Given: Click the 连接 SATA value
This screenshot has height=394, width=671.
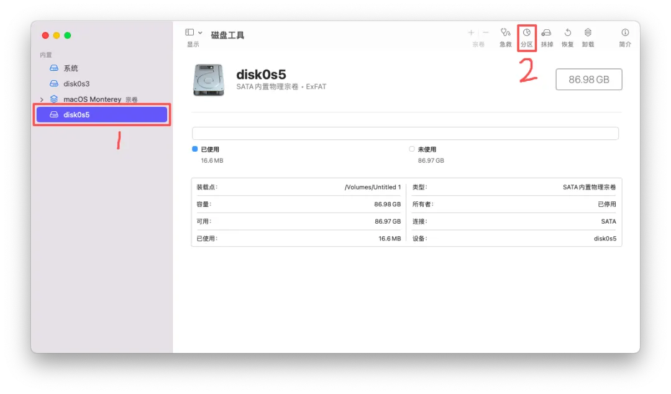Looking at the screenshot, I should pos(608,221).
